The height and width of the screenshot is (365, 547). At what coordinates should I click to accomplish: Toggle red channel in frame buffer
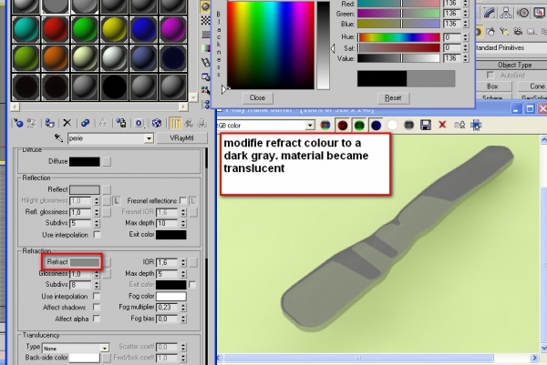pyautogui.click(x=342, y=125)
